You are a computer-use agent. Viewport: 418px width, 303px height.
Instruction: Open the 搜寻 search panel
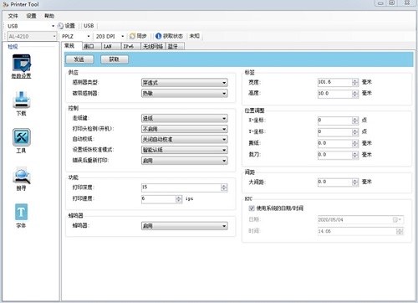point(21,178)
